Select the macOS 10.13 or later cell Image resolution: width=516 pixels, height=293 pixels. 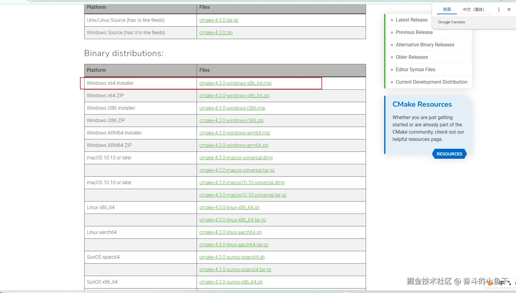[x=141, y=158]
